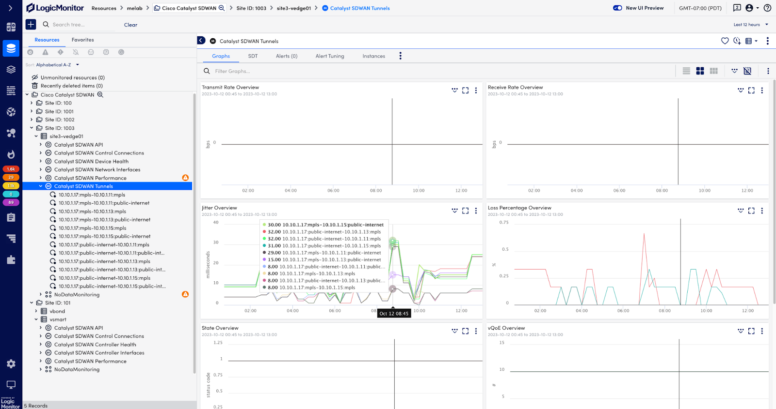Click warning alert badge on Catalyst SDWAN Performance
Screen dimensions: 776x409
pos(185,178)
